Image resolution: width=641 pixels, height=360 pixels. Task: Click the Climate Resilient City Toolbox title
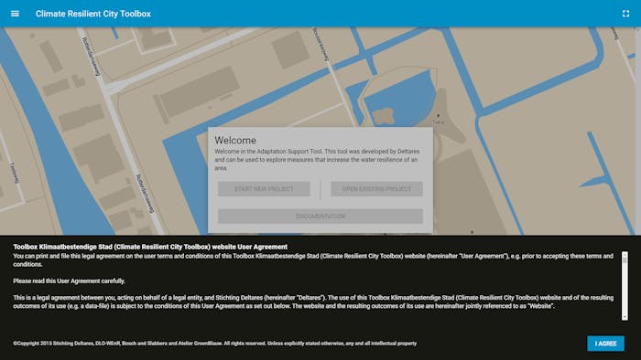(x=93, y=14)
